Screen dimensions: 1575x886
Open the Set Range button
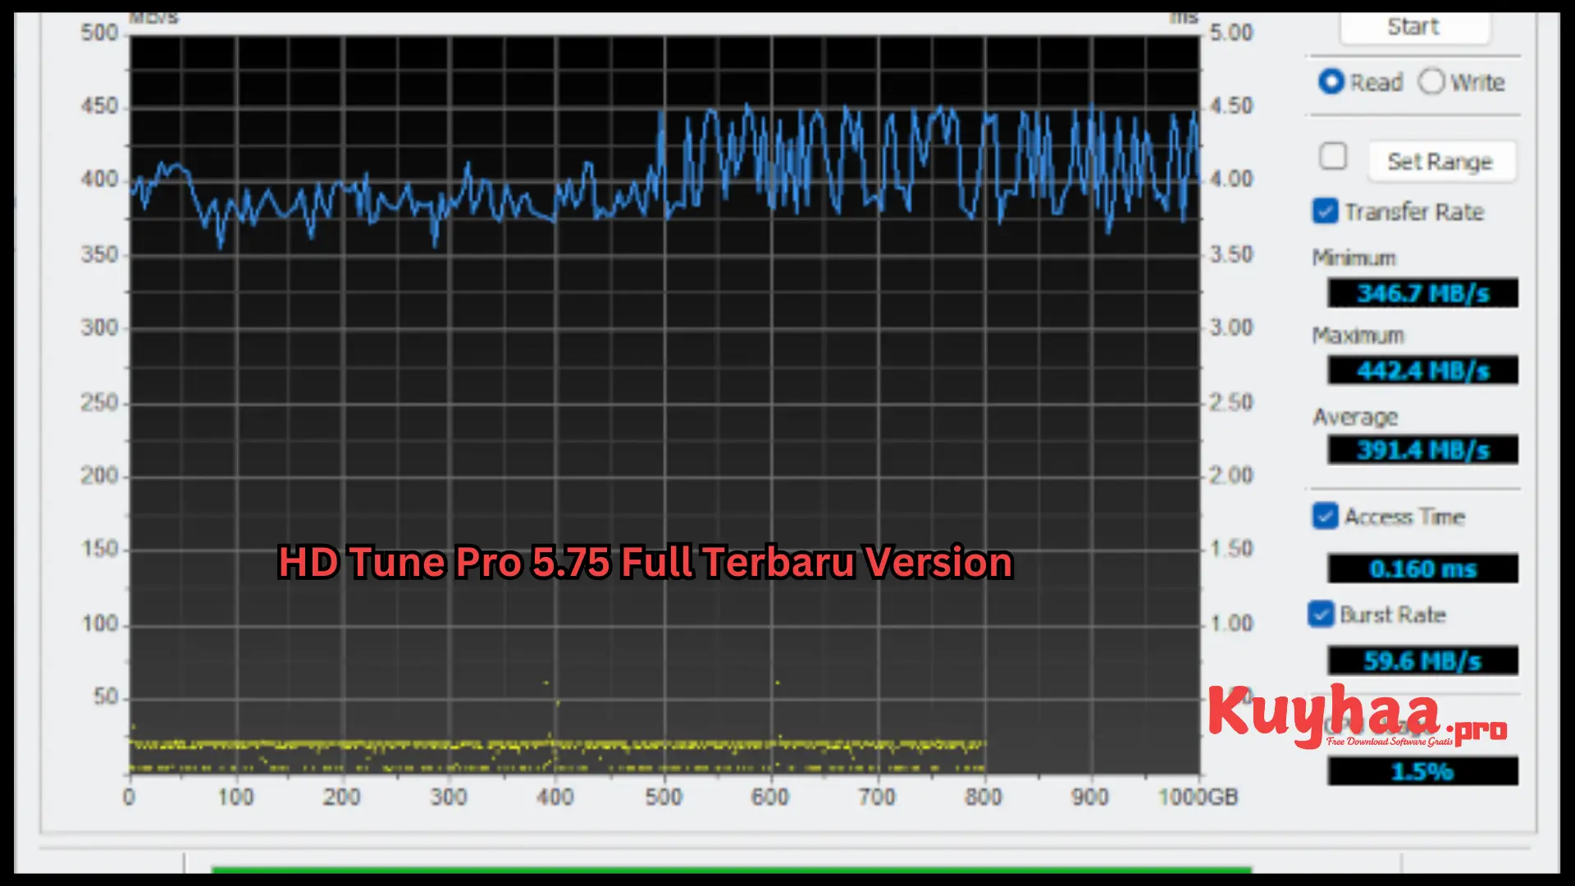(1441, 162)
